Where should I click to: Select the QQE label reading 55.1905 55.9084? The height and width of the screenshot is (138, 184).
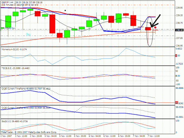26,108
